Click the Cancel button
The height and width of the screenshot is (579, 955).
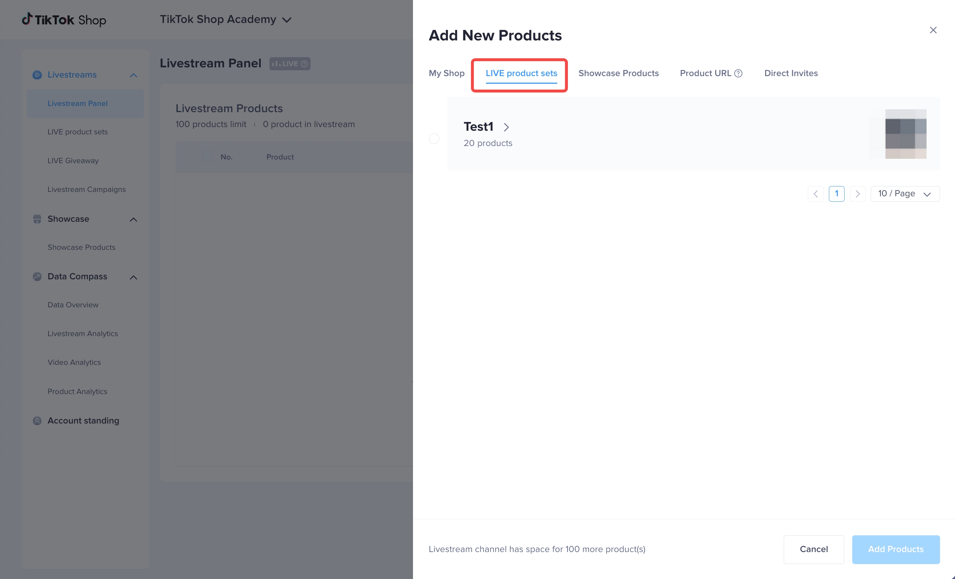pyautogui.click(x=814, y=549)
